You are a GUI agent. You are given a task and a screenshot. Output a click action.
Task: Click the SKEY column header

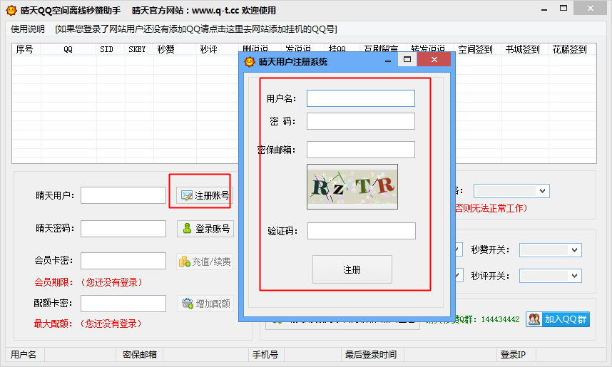point(139,50)
